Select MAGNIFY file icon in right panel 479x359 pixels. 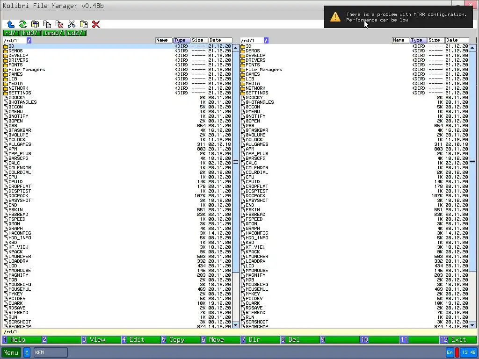[243, 275]
